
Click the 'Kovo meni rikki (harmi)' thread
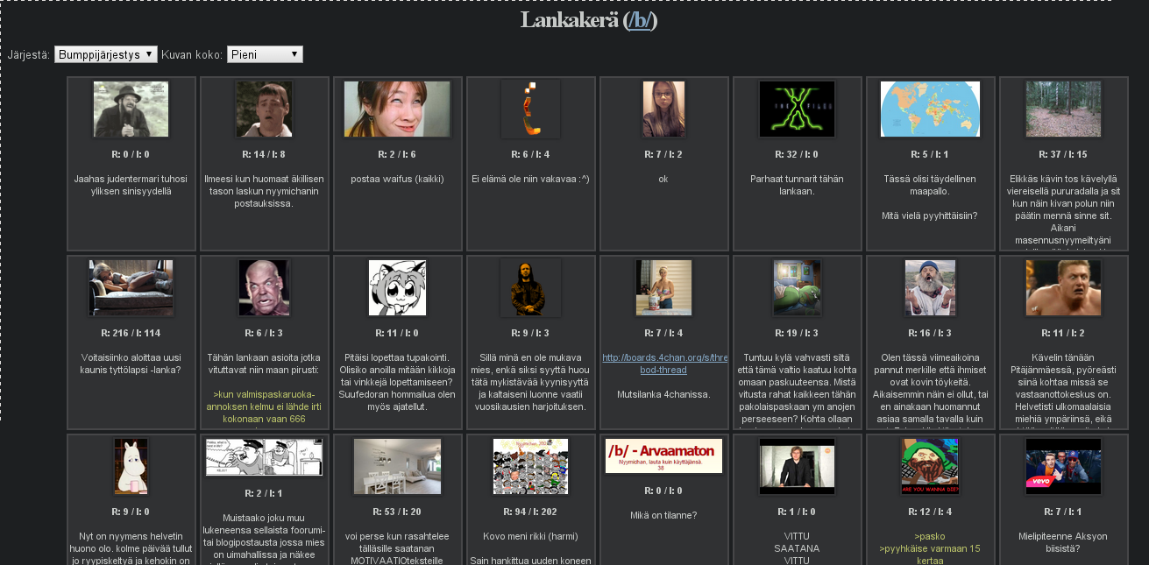tap(530, 536)
